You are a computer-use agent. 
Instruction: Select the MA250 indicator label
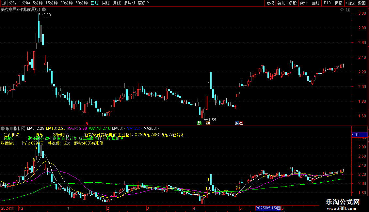coord(151,129)
